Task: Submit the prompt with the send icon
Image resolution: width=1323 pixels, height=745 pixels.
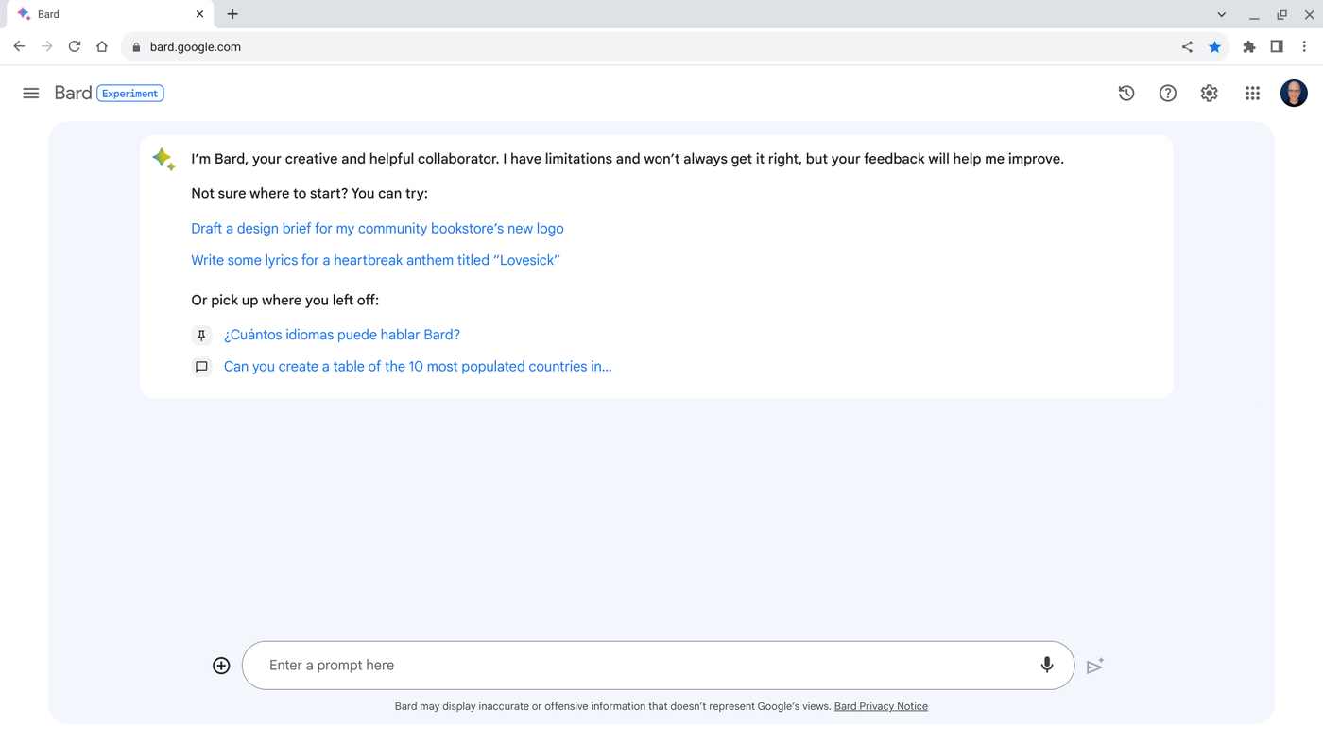Action: click(1094, 665)
